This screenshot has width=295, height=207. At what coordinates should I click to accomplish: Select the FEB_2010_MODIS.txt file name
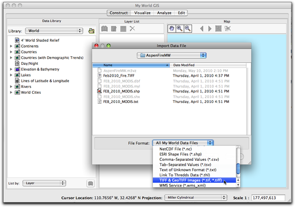(121, 101)
